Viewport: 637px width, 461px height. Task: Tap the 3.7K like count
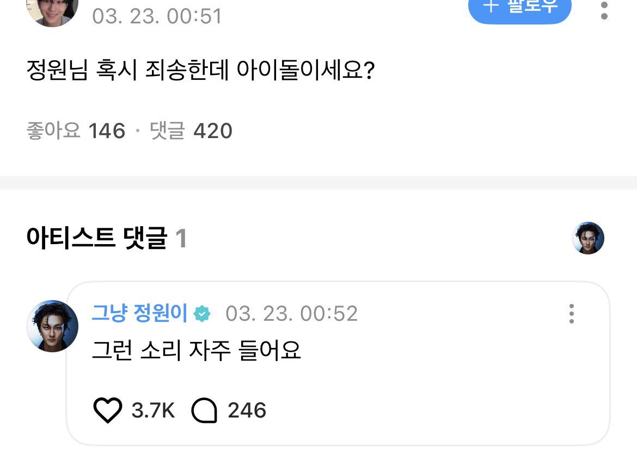pyautogui.click(x=153, y=410)
